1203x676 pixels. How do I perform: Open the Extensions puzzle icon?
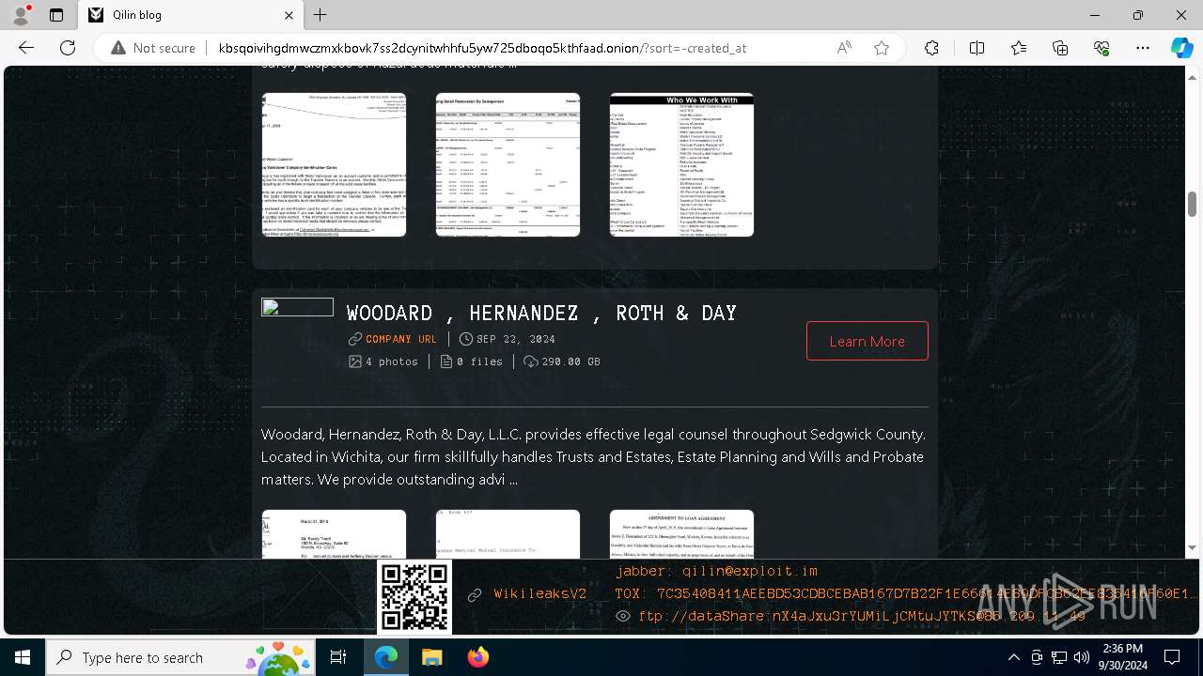pyautogui.click(x=931, y=48)
